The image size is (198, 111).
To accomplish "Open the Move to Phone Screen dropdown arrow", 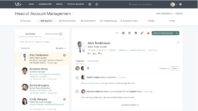I will [177, 33].
